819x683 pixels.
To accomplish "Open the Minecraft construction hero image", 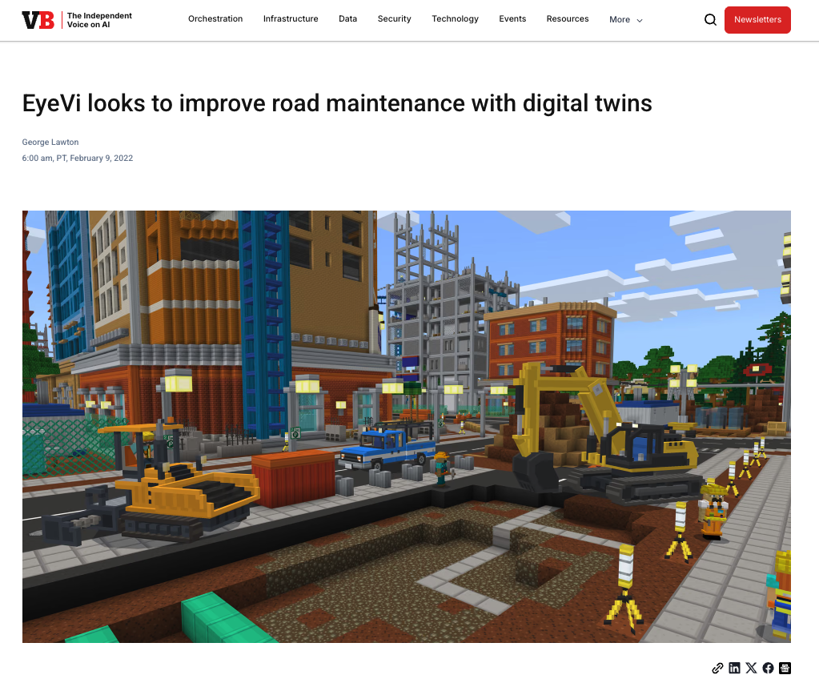I will pyautogui.click(x=407, y=427).
